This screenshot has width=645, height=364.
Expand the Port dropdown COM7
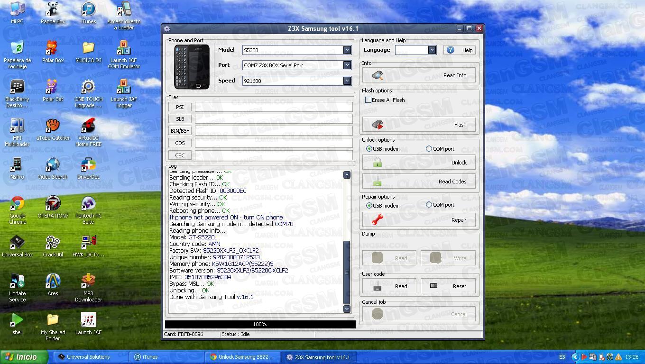[347, 65]
